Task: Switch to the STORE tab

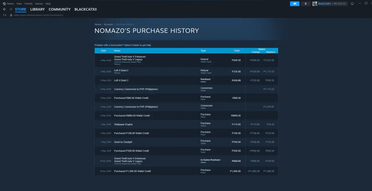Action: click(21, 9)
